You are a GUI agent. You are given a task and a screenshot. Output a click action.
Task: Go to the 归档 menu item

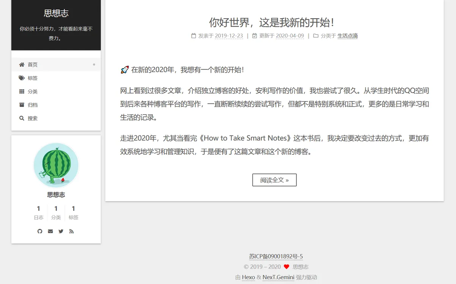[33, 105]
